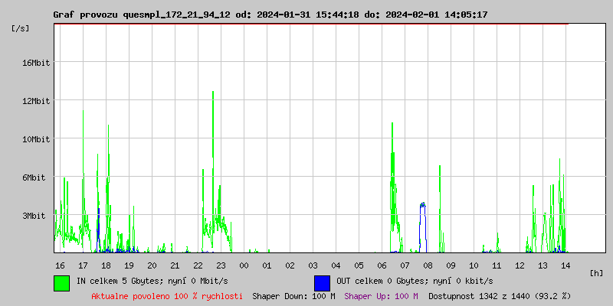Viewport: 613px width, 306px height.
Task: Select the 03 hour marker on time axis
Action: (x=313, y=265)
